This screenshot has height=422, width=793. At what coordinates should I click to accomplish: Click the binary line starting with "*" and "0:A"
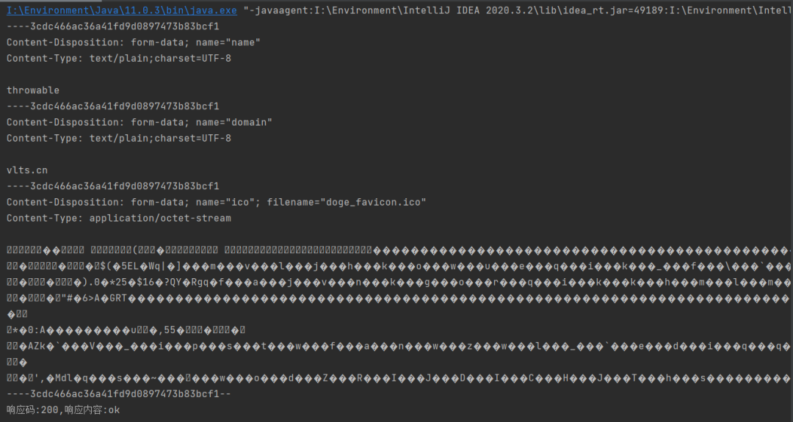pos(126,330)
